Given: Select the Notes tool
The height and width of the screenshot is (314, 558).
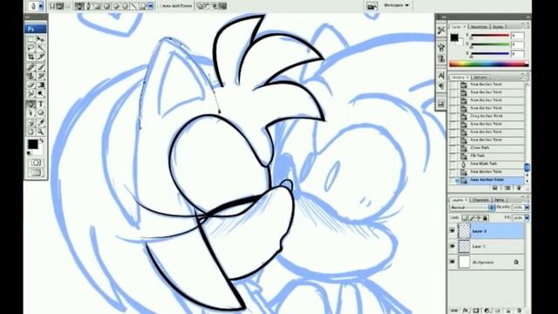Looking at the screenshot, I should [x=31, y=123].
